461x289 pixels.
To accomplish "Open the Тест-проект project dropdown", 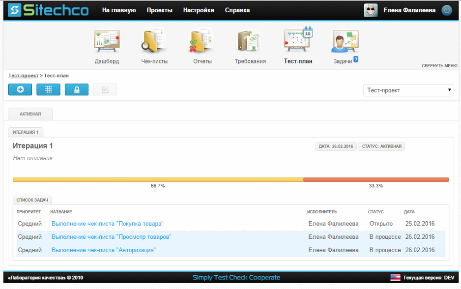I will (408, 90).
